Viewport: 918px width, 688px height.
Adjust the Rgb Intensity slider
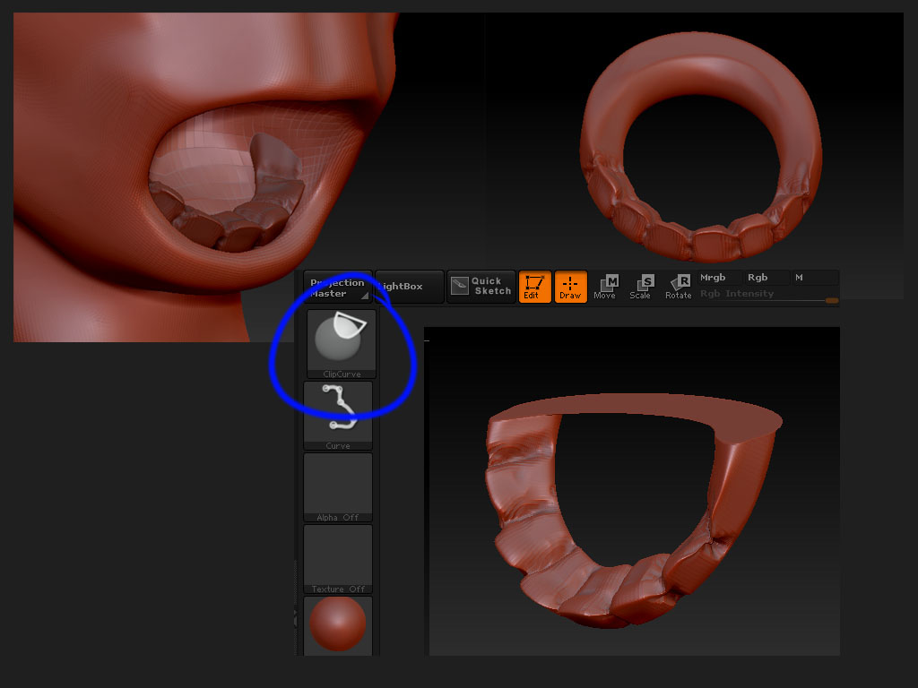pos(768,296)
